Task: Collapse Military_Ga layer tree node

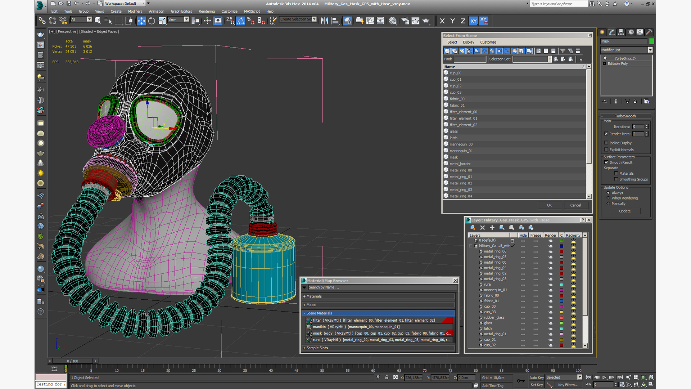Action: pos(471,246)
